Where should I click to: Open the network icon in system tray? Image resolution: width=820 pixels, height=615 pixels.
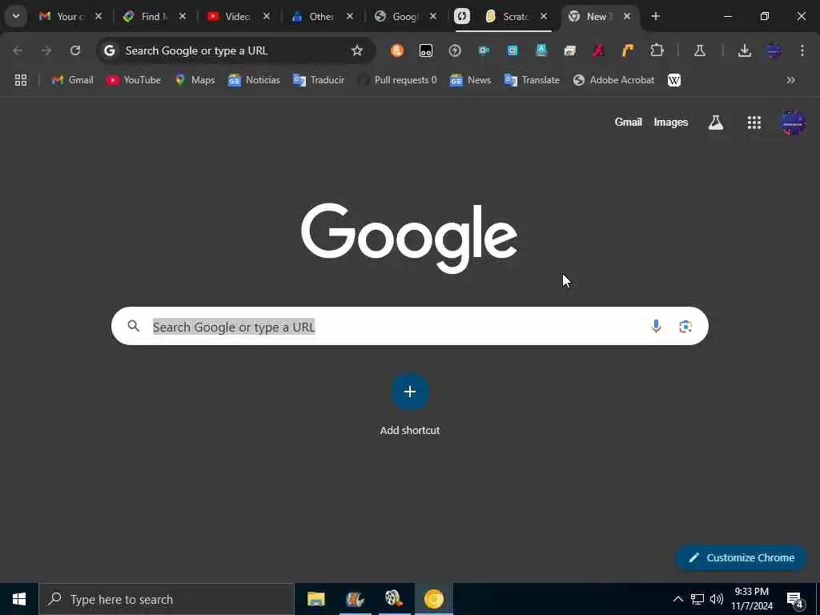pyautogui.click(x=697, y=599)
